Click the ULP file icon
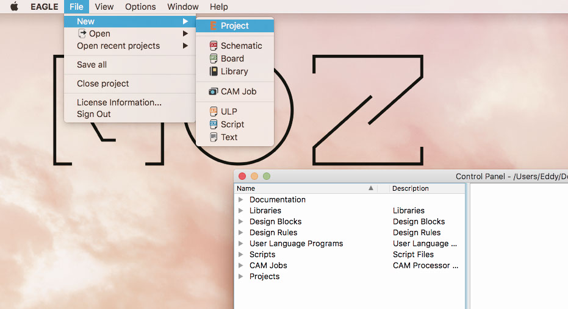The height and width of the screenshot is (309, 568). (214, 112)
